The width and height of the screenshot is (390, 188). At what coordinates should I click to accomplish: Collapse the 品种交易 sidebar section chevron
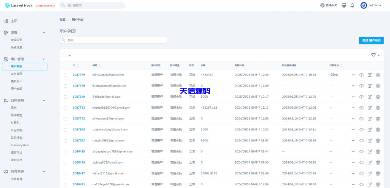44,100
